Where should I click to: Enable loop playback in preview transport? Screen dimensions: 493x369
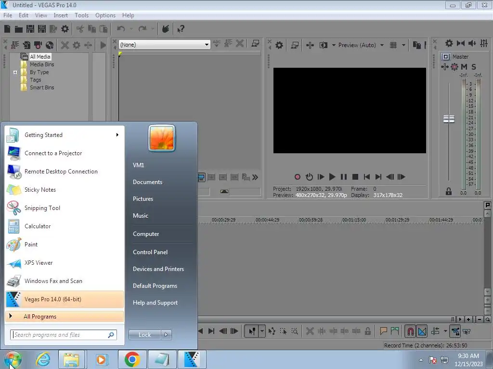[x=309, y=177]
